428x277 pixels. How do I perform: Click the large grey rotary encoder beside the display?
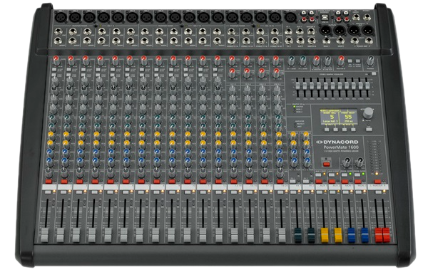[368, 113]
